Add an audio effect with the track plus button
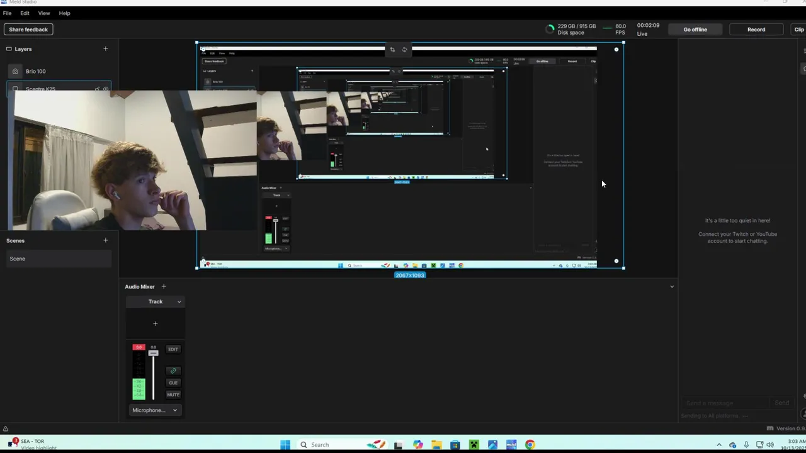The width and height of the screenshot is (806, 453). tap(156, 323)
